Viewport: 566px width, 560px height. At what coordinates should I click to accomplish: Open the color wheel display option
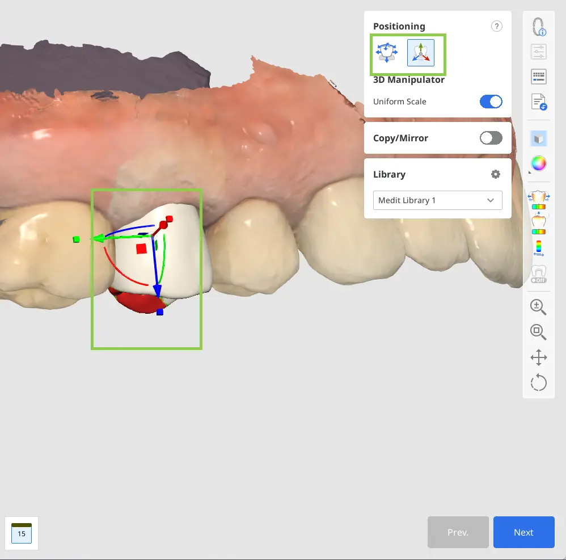(x=539, y=163)
